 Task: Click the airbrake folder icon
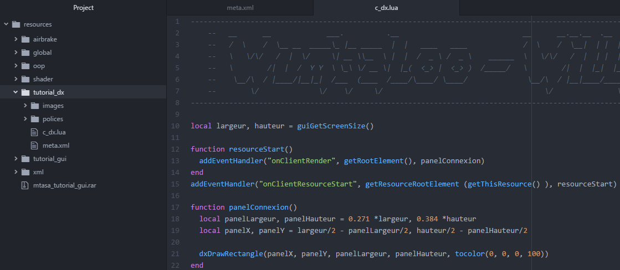click(x=25, y=39)
